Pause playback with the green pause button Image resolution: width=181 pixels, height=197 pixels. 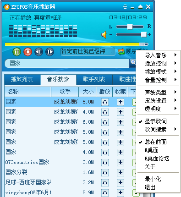(16, 52)
